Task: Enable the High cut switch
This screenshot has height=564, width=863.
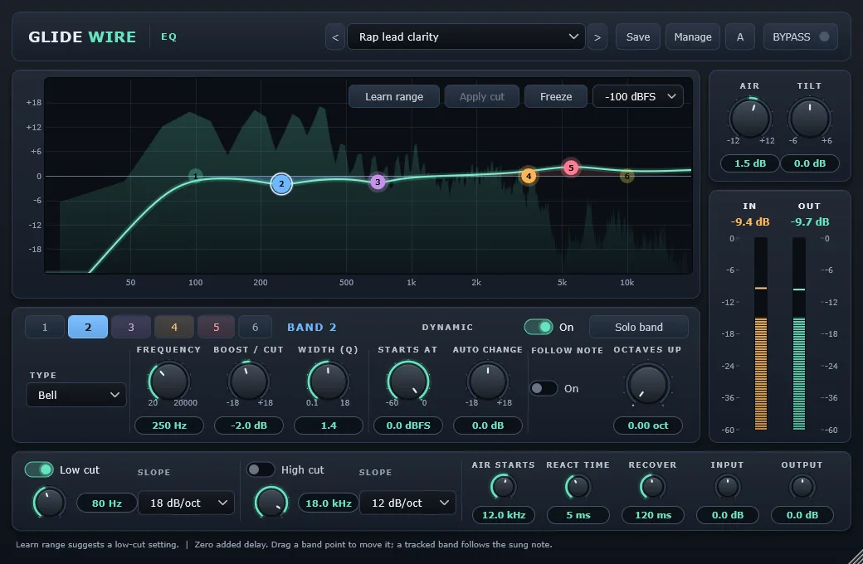Action: [x=261, y=469]
